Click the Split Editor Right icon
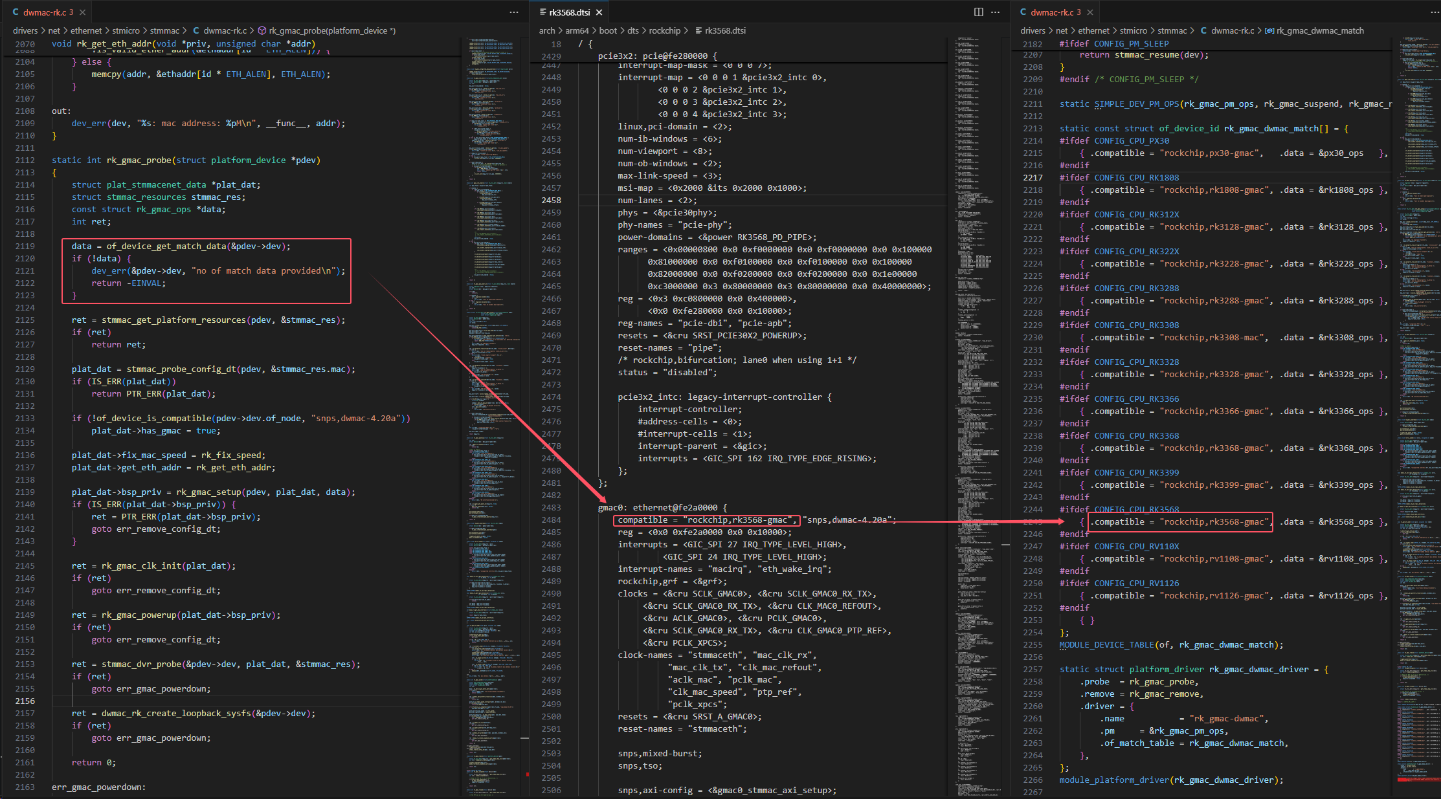Image resolution: width=1441 pixels, height=799 pixels. click(x=978, y=12)
